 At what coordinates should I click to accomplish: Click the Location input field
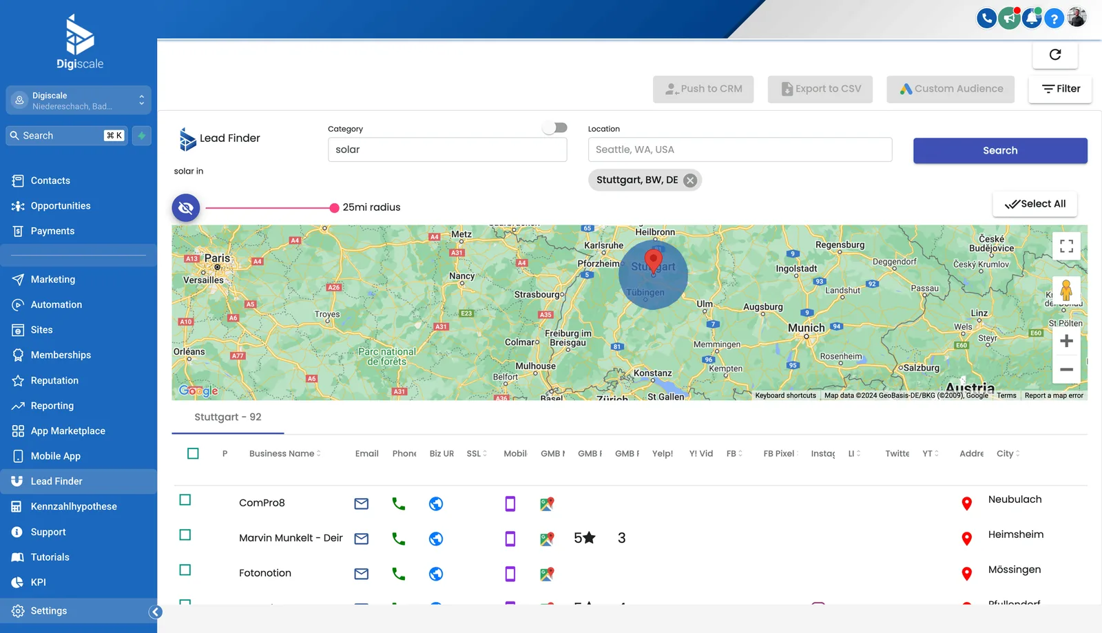(740, 149)
